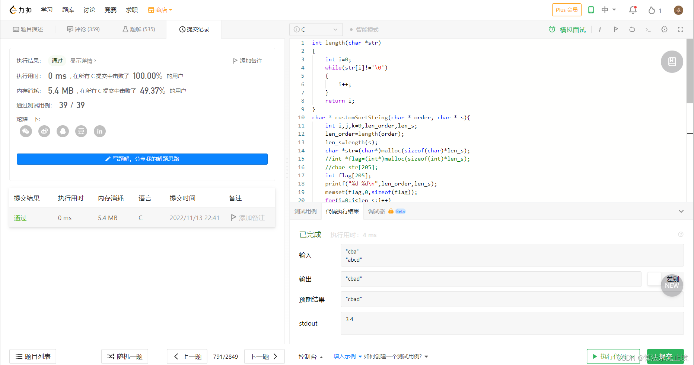Viewport: 694px width, 365px height.
Task: Click the 写题解，分享我的解题思路 button
Action: pyautogui.click(x=142, y=159)
